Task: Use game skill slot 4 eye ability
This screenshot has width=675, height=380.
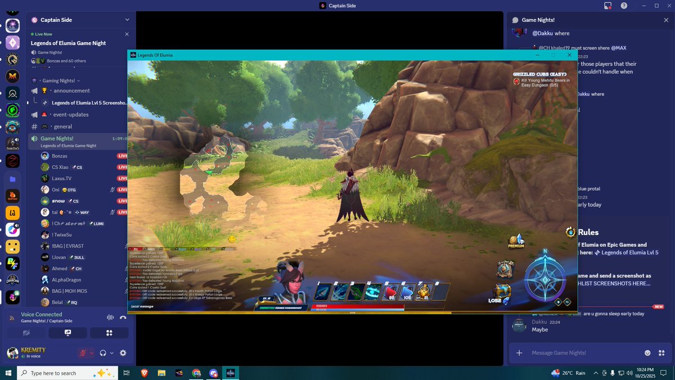Action: [x=373, y=292]
